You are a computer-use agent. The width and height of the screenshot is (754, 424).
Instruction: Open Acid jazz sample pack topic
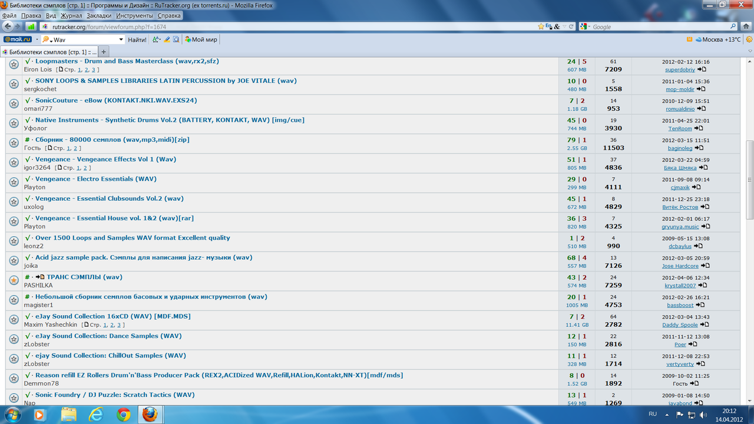[144, 257]
